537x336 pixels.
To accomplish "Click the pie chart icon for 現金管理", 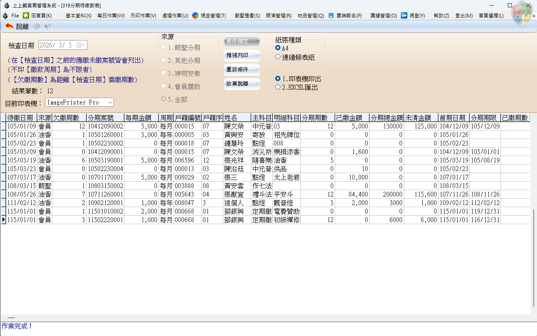I will [195, 15].
